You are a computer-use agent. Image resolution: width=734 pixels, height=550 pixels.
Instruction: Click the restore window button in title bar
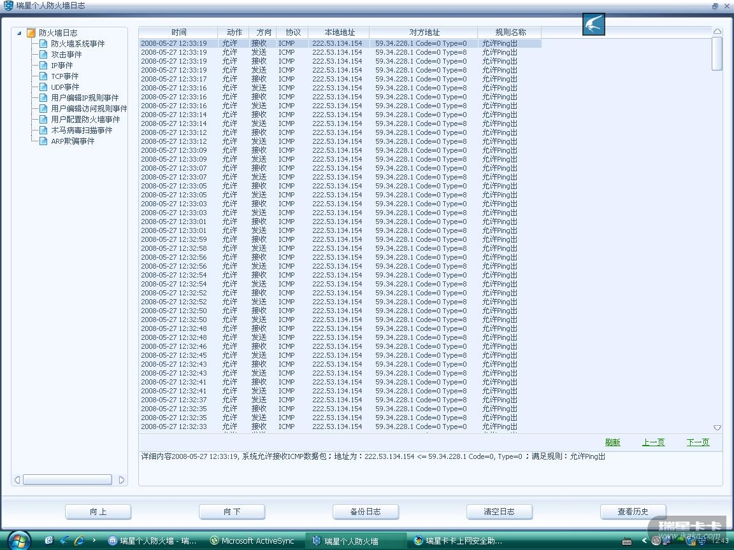(x=715, y=6)
